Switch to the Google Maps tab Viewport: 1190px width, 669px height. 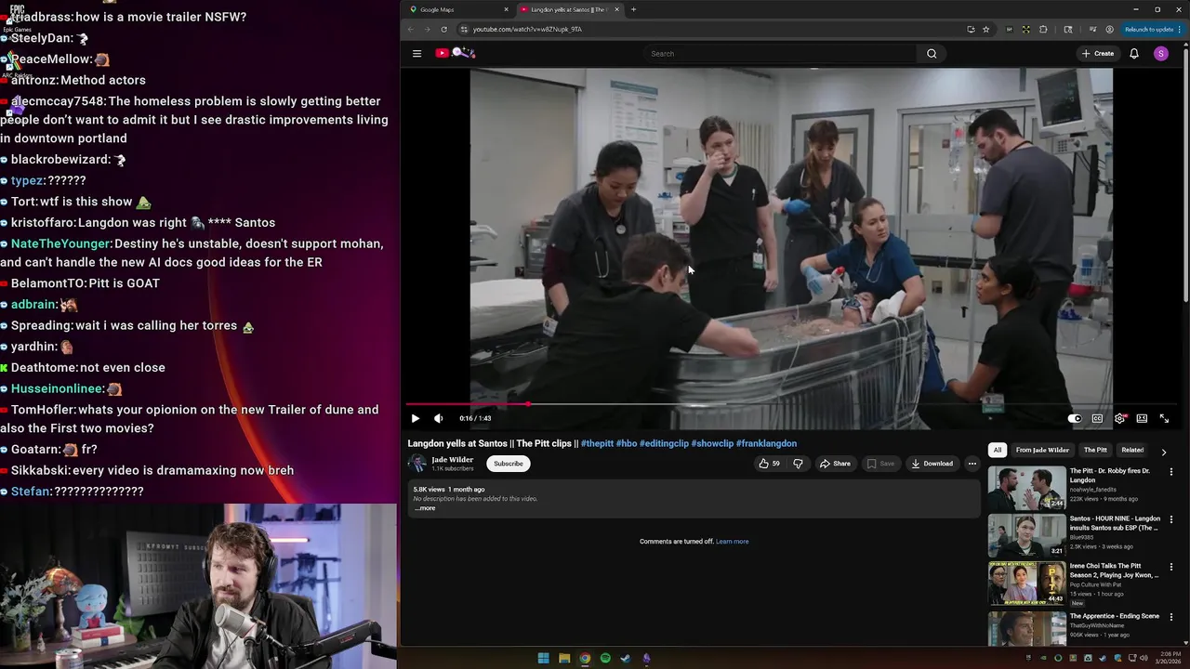[460, 9]
